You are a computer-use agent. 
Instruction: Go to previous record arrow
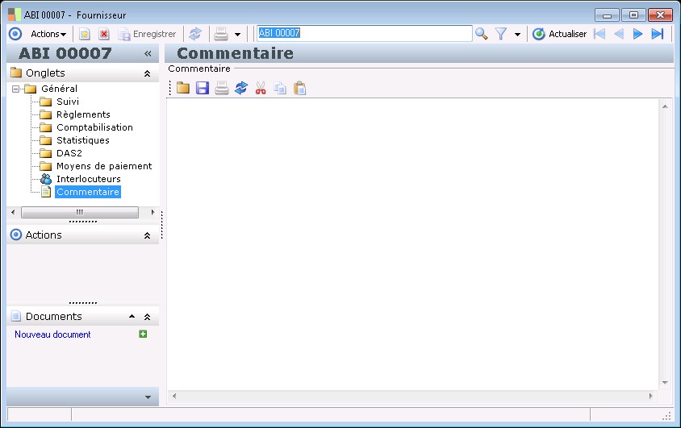(619, 34)
